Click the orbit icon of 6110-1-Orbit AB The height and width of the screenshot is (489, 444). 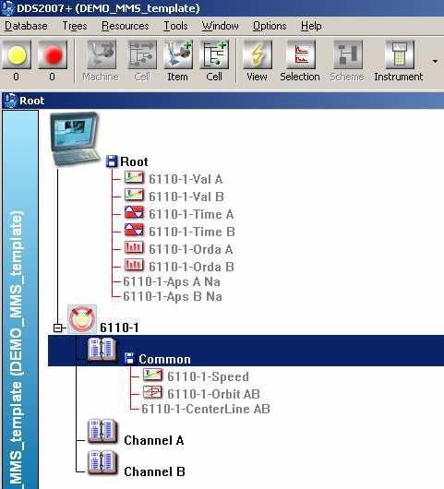coord(152,392)
